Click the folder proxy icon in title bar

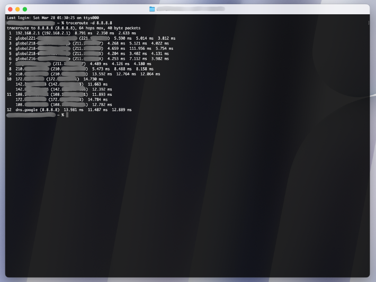coord(152,9)
